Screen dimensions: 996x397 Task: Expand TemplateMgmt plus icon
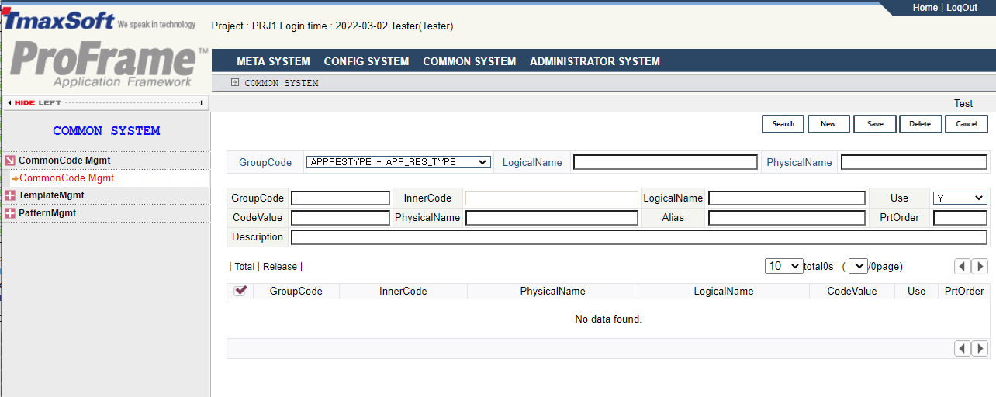click(x=9, y=195)
